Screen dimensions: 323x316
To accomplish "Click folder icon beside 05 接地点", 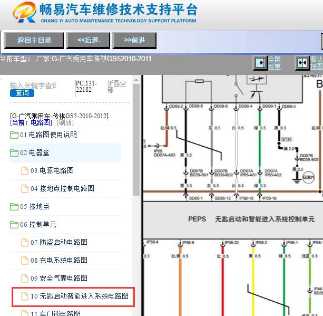I will 14,207.
